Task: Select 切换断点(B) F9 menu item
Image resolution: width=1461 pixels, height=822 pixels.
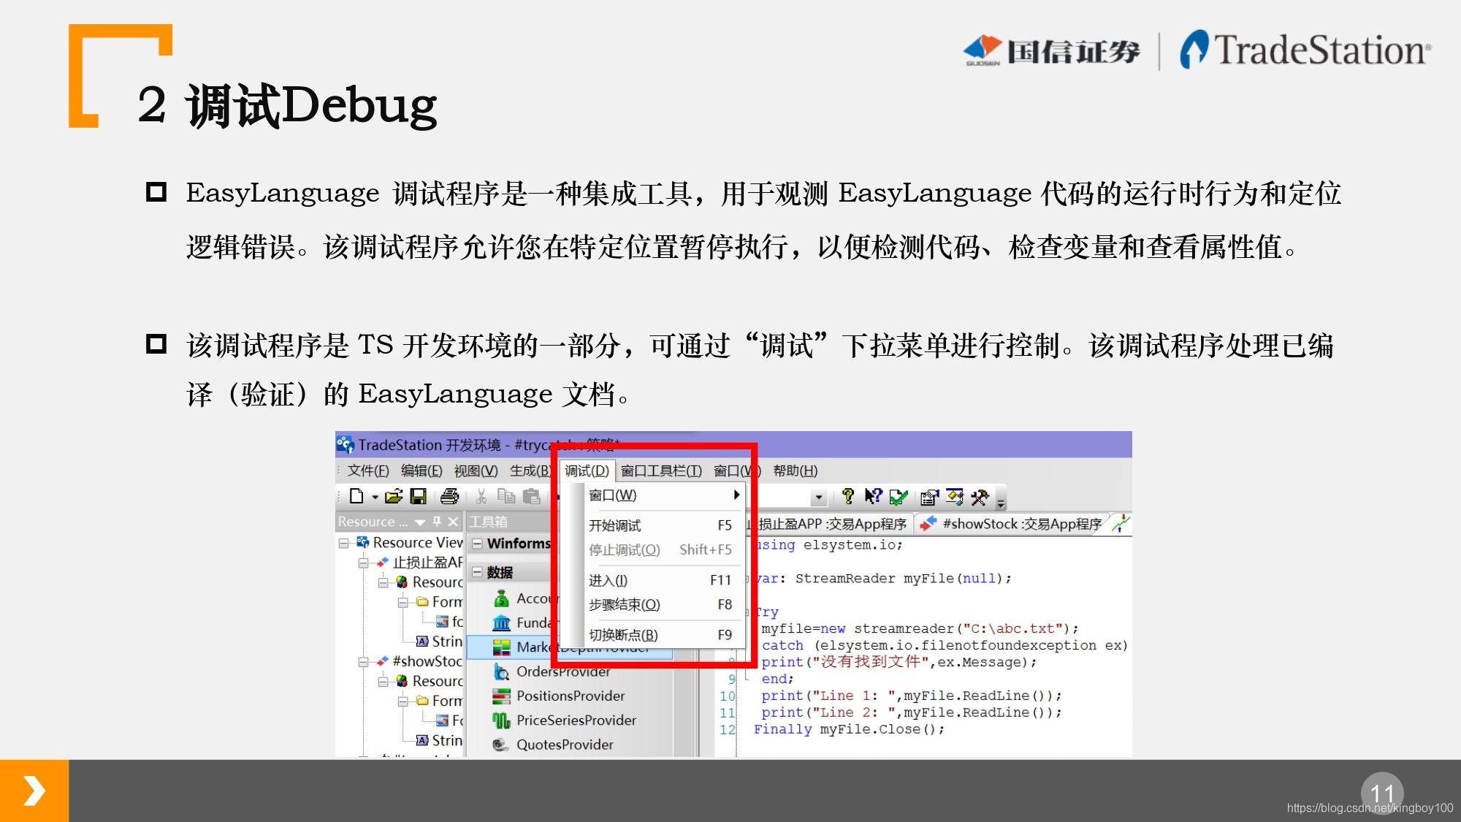Action: click(664, 635)
